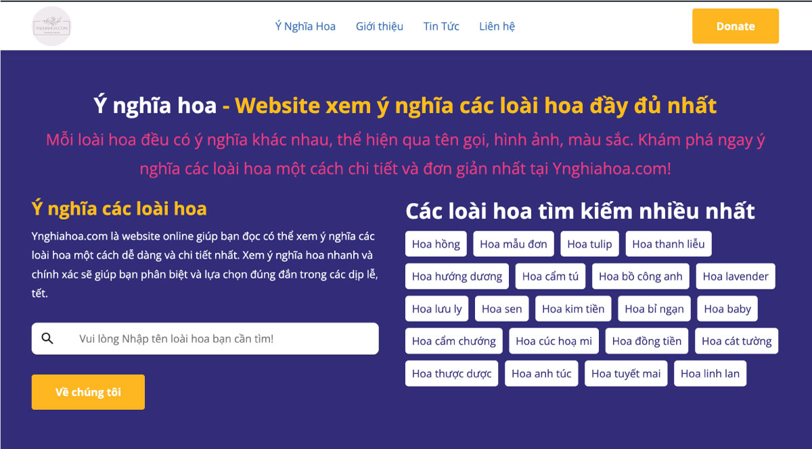812x449 pixels.
Task: Focus the flower name search field
Action: [205, 338]
